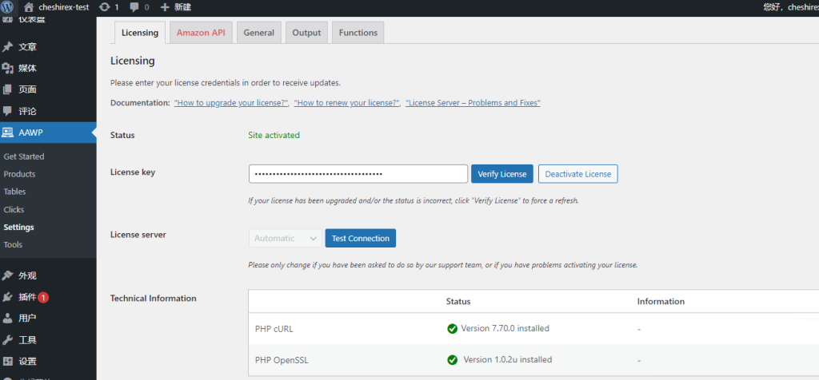The width and height of the screenshot is (819, 380).
Task: Switch to the Output tab
Action: (x=306, y=33)
